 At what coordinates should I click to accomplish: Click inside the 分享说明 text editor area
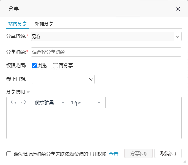[94, 124]
